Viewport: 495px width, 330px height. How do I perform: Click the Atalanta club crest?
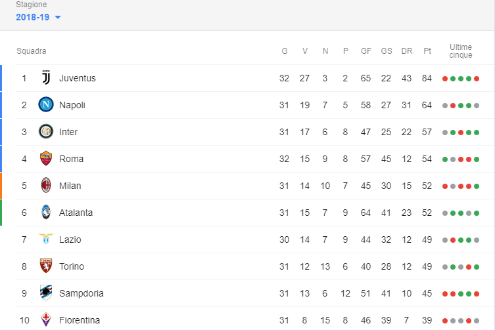pos(46,212)
